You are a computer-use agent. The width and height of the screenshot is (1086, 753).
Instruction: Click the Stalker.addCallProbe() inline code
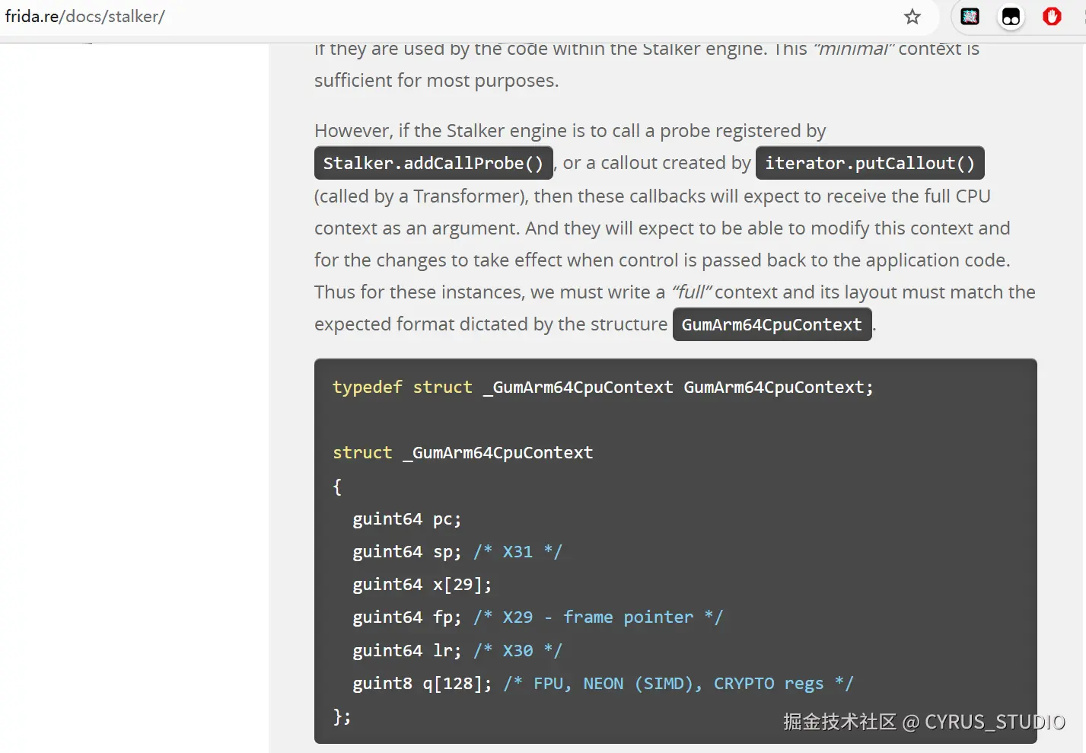click(x=434, y=163)
